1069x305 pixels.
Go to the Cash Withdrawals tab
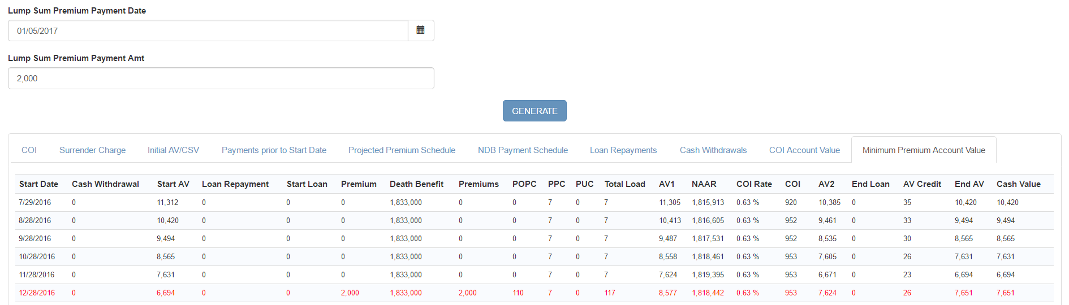[713, 150]
